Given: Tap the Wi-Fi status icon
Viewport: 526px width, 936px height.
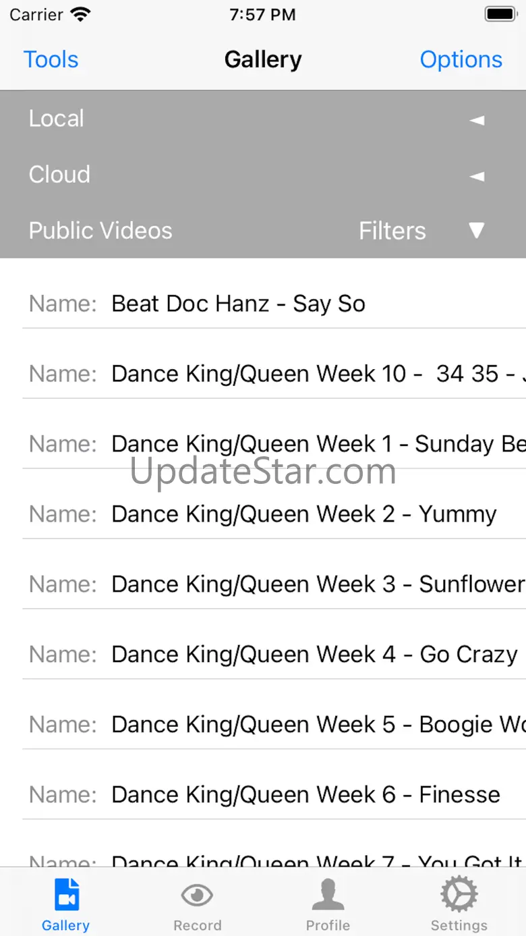Looking at the screenshot, I should [80, 15].
